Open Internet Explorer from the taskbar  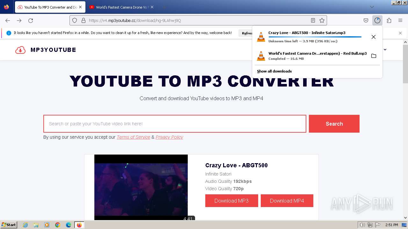click(25, 225)
